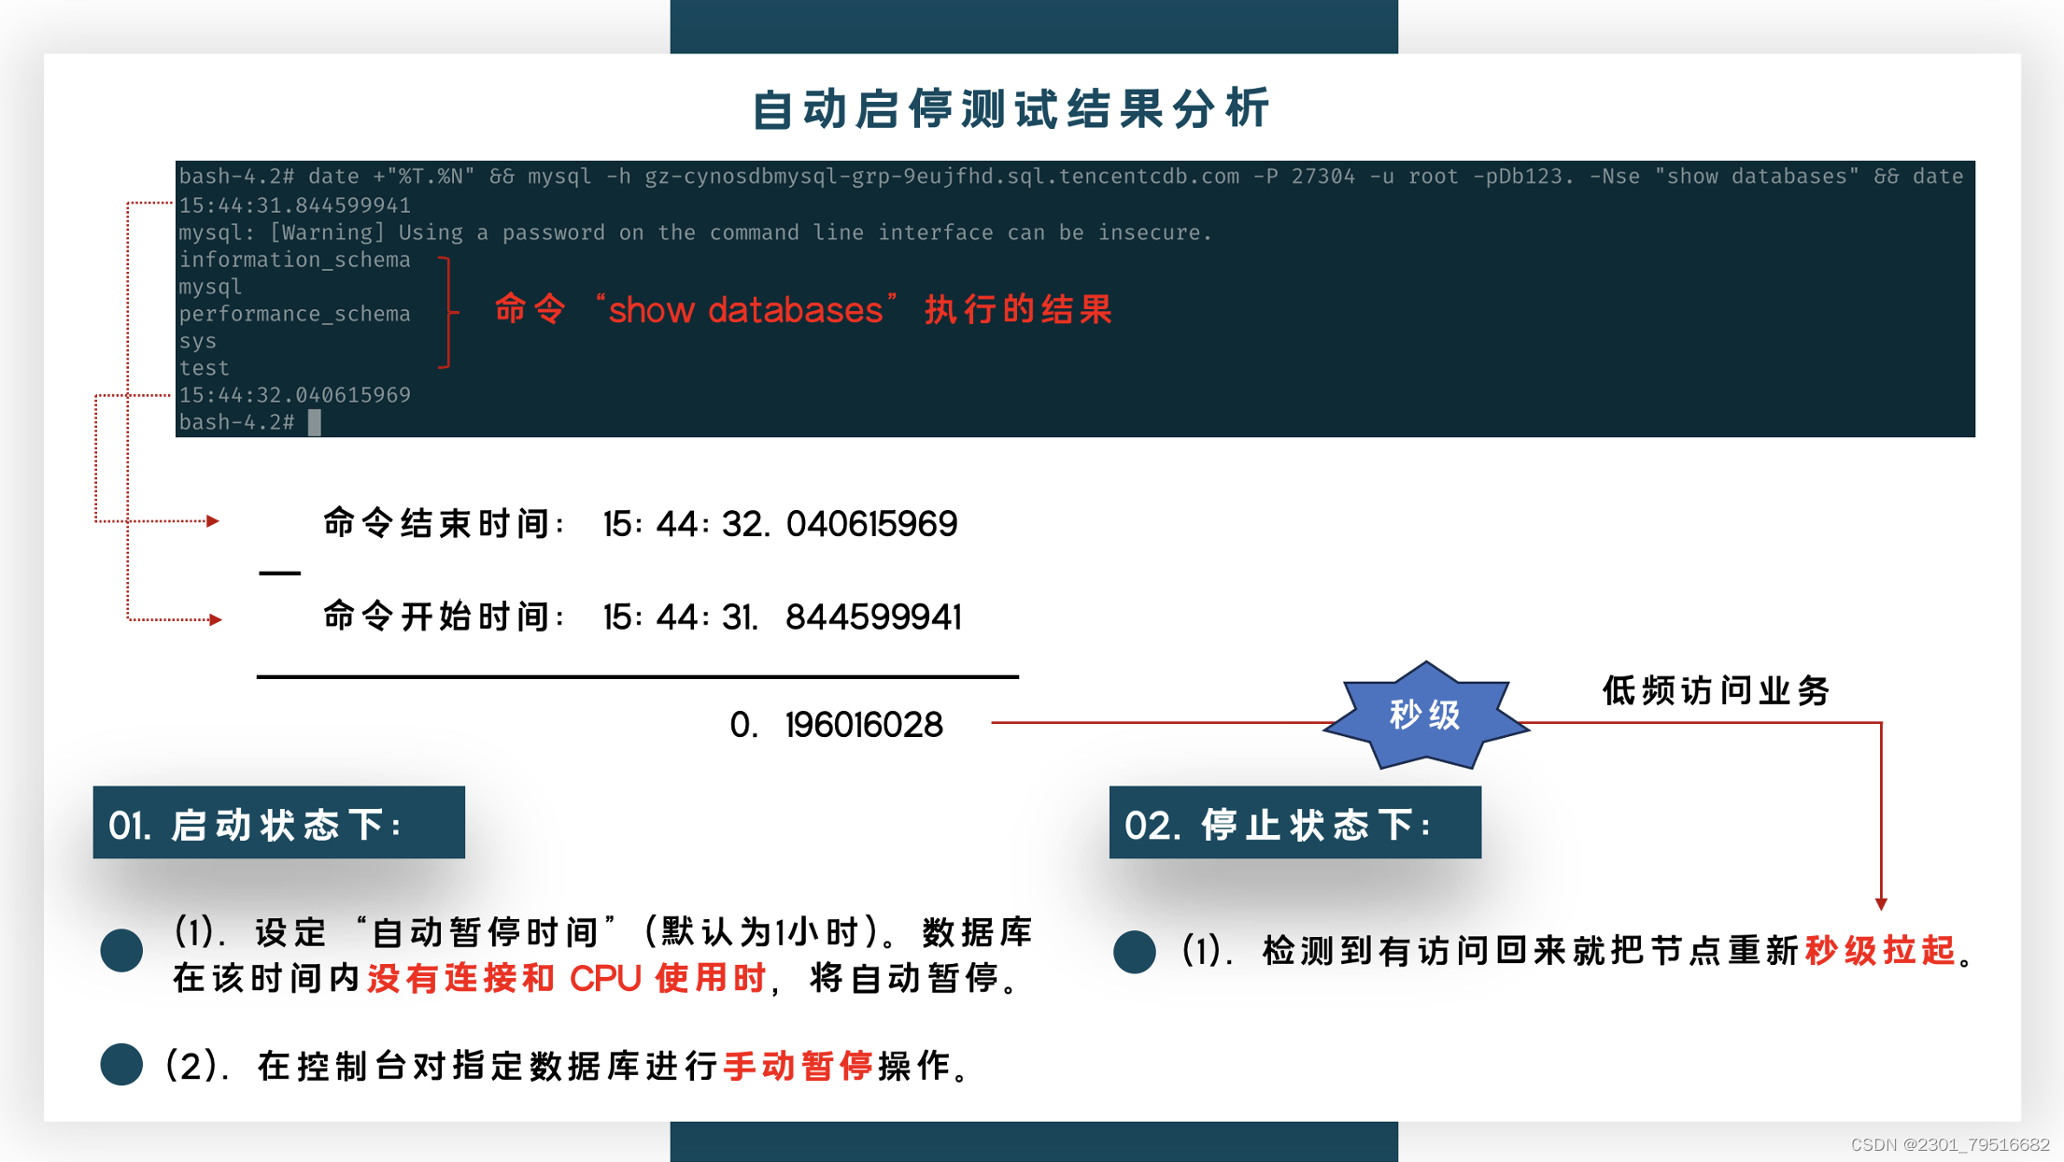Select information_schema in terminal output
2064x1162 pixels.
click(x=294, y=260)
